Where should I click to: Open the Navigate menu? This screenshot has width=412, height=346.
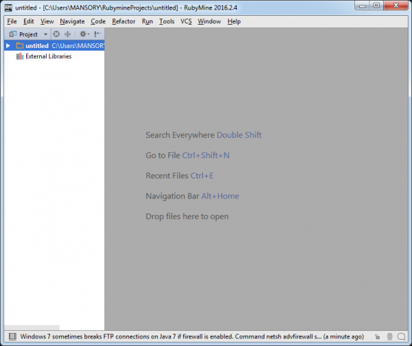click(x=72, y=21)
